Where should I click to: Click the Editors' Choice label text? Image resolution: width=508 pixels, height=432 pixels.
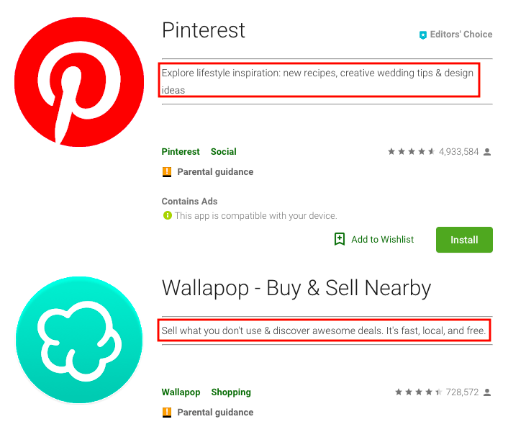(x=461, y=35)
